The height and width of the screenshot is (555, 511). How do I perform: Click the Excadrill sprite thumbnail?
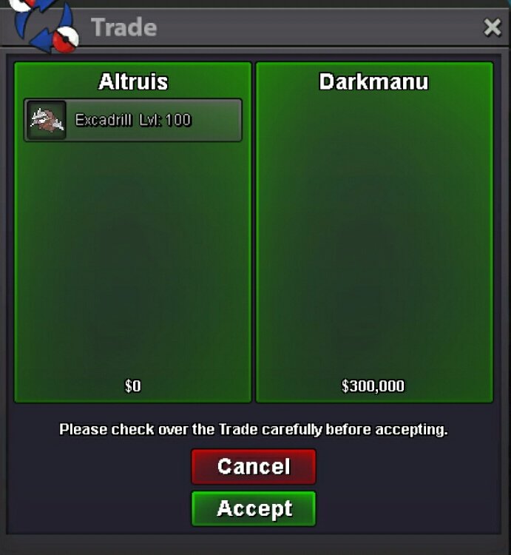47,120
